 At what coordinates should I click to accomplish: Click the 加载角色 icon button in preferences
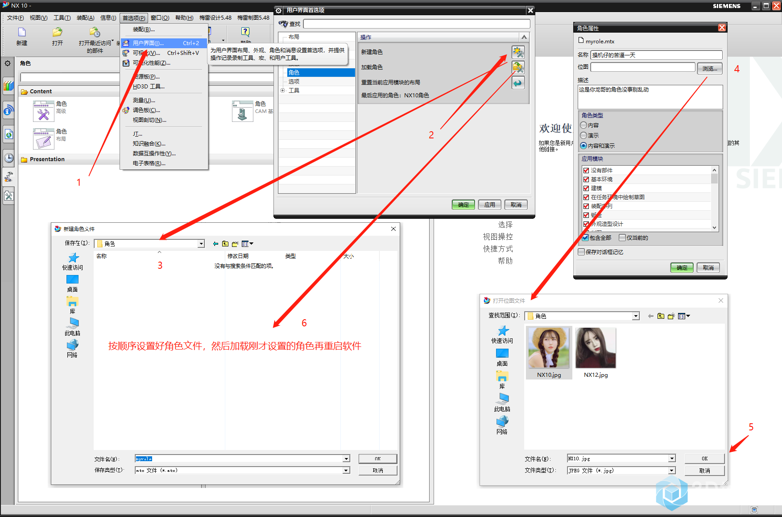(518, 67)
